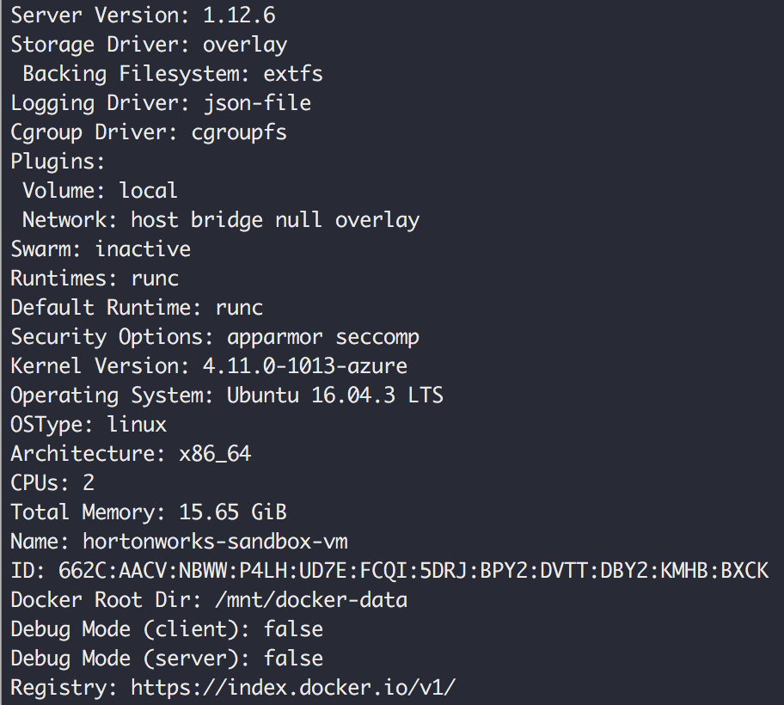This screenshot has width=784, height=705.
Task: Click the Server Version 1.12.6 line
Action: pos(143,15)
